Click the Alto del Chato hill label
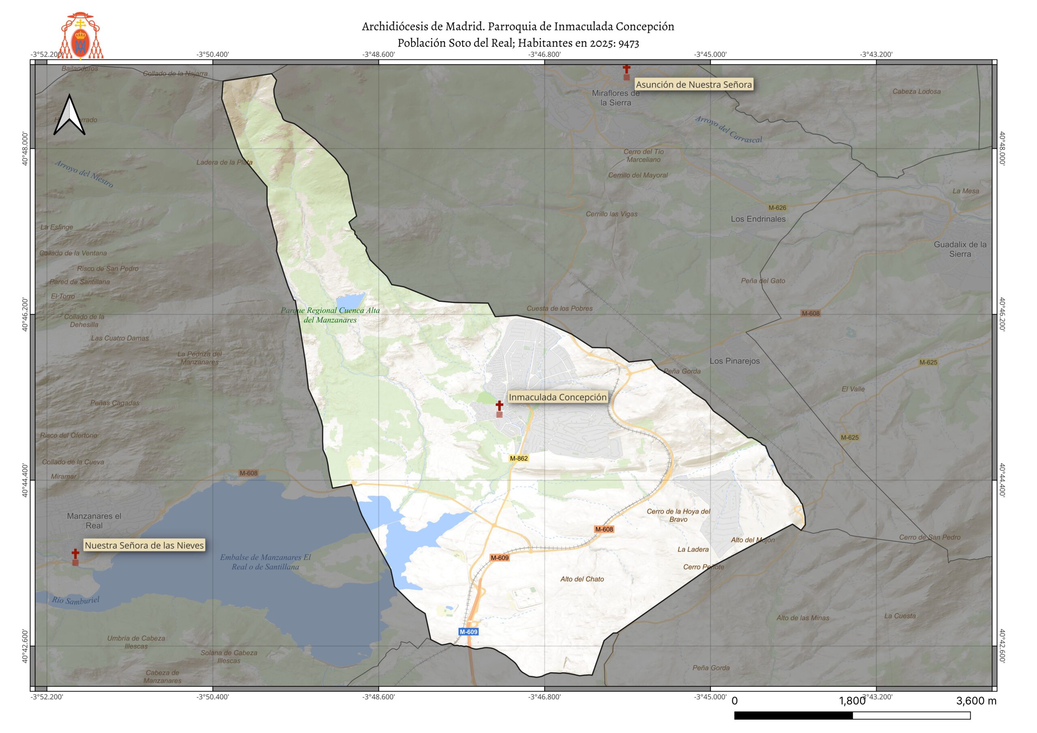 point(582,579)
